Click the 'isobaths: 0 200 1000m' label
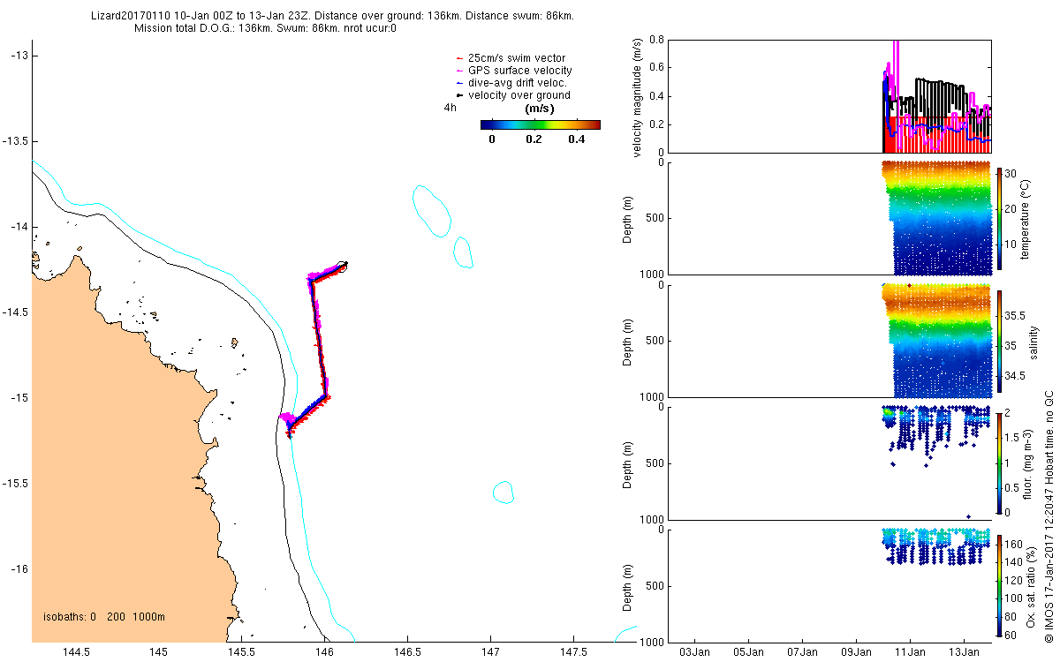The image size is (1060, 662). pos(104,616)
